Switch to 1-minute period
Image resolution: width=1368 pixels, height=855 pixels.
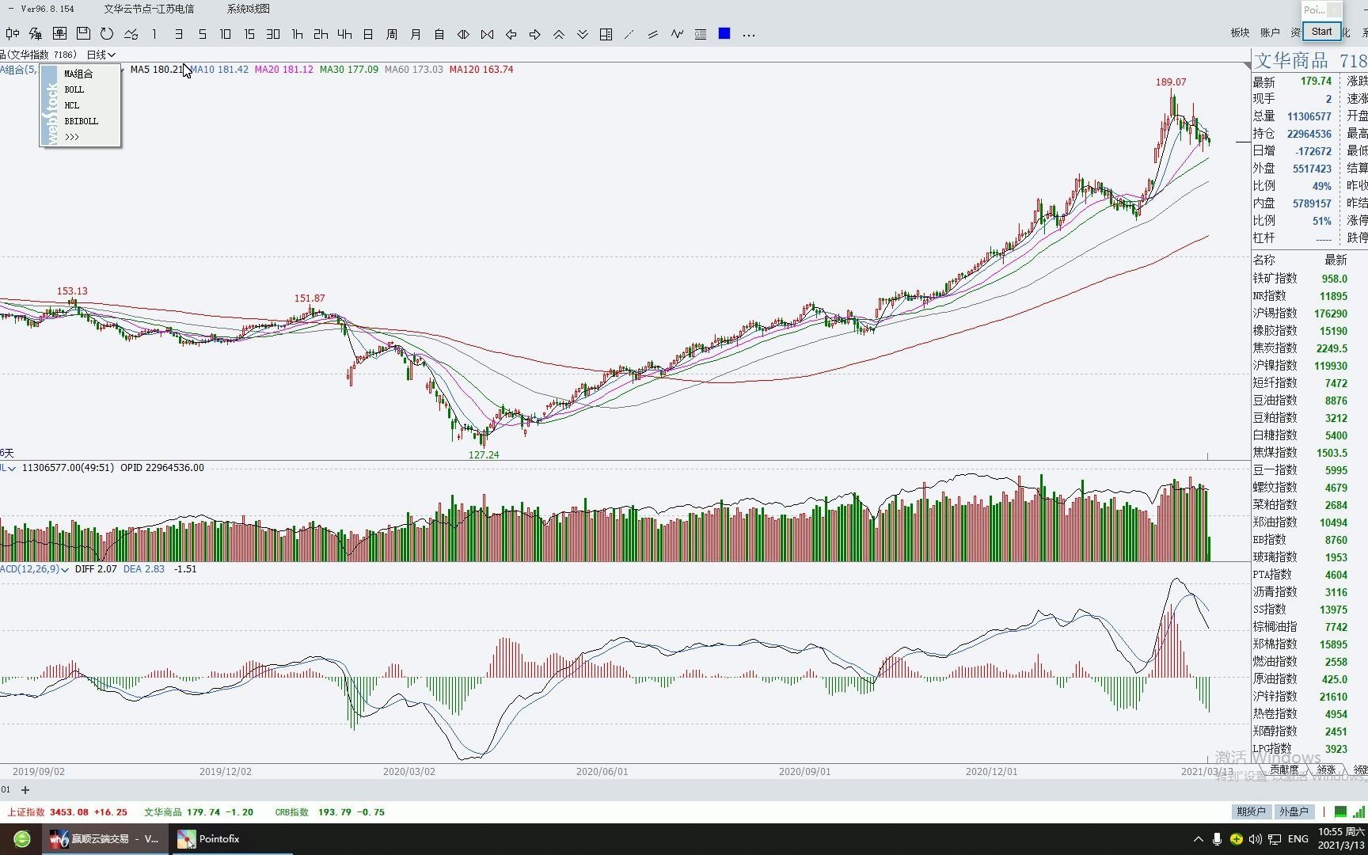click(x=154, y=34)
